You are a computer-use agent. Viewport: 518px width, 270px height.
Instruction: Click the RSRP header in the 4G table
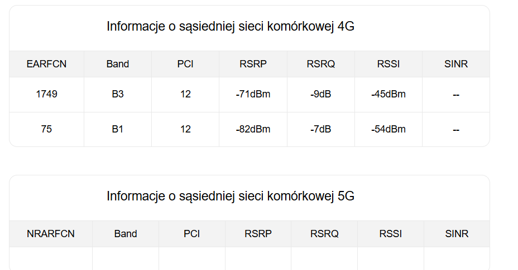tap(253, 64)
